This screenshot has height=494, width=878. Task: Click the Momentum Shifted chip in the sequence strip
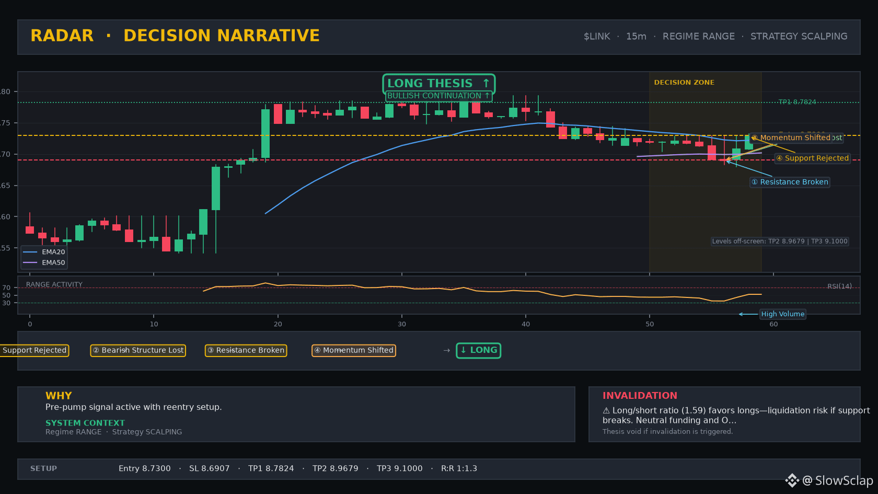353,350
